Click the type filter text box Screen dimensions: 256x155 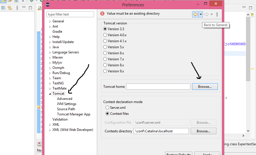(x=70, y=14)
